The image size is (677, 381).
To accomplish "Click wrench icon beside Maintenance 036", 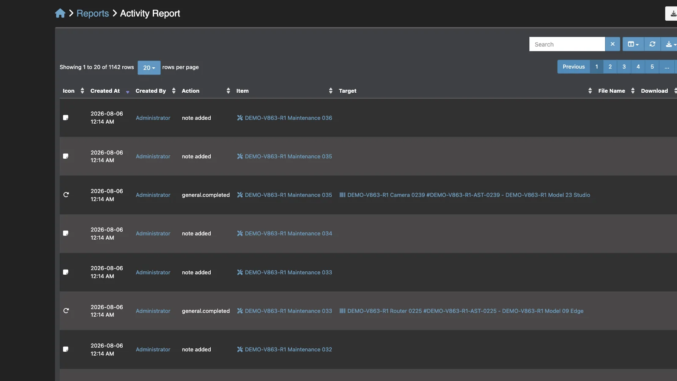I will [240, 118].
